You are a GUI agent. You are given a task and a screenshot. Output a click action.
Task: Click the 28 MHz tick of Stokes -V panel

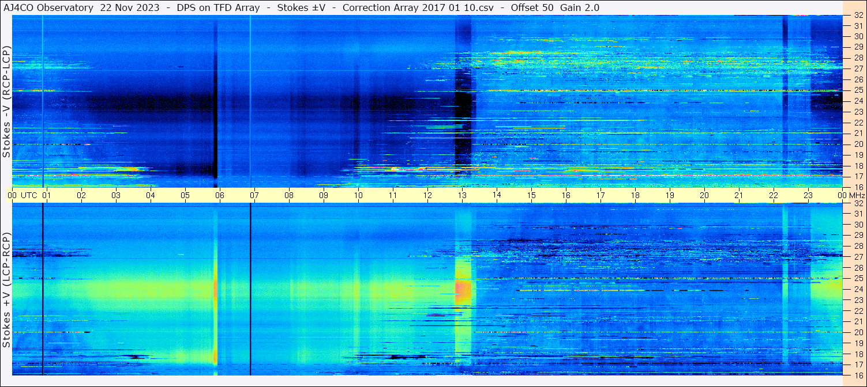[858, 58]
